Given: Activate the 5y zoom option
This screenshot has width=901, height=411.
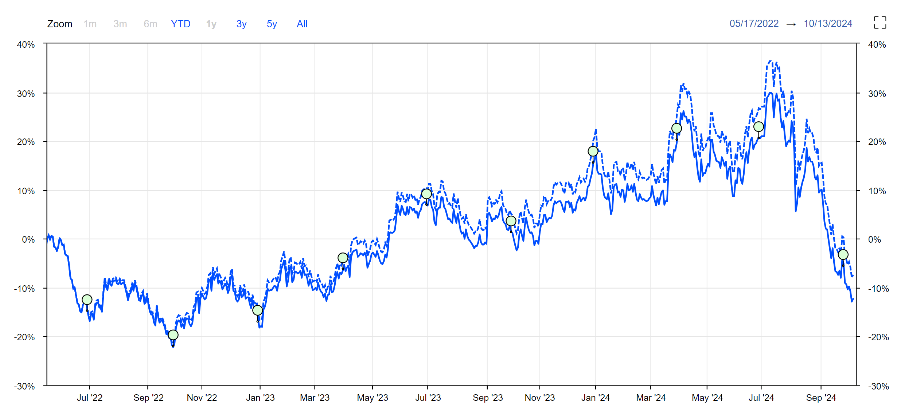Looking at the screenshot, I should tap(271, 24).
